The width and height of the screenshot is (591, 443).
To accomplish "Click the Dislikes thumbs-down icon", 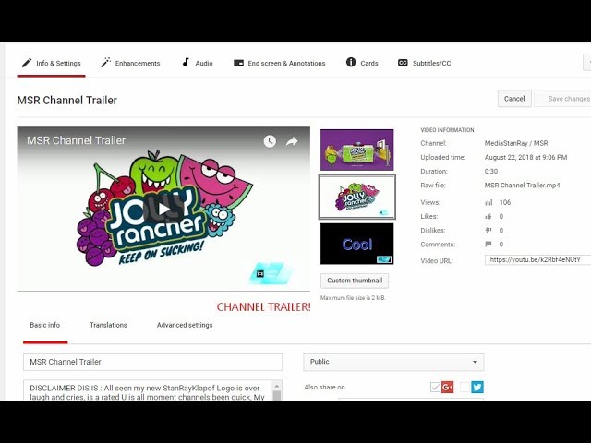I will click(x=488, y=230).
